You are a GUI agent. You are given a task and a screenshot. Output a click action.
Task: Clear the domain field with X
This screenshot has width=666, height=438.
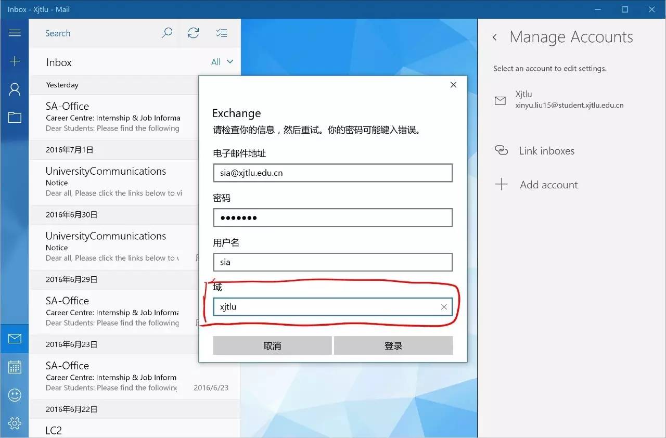(444, 307)
